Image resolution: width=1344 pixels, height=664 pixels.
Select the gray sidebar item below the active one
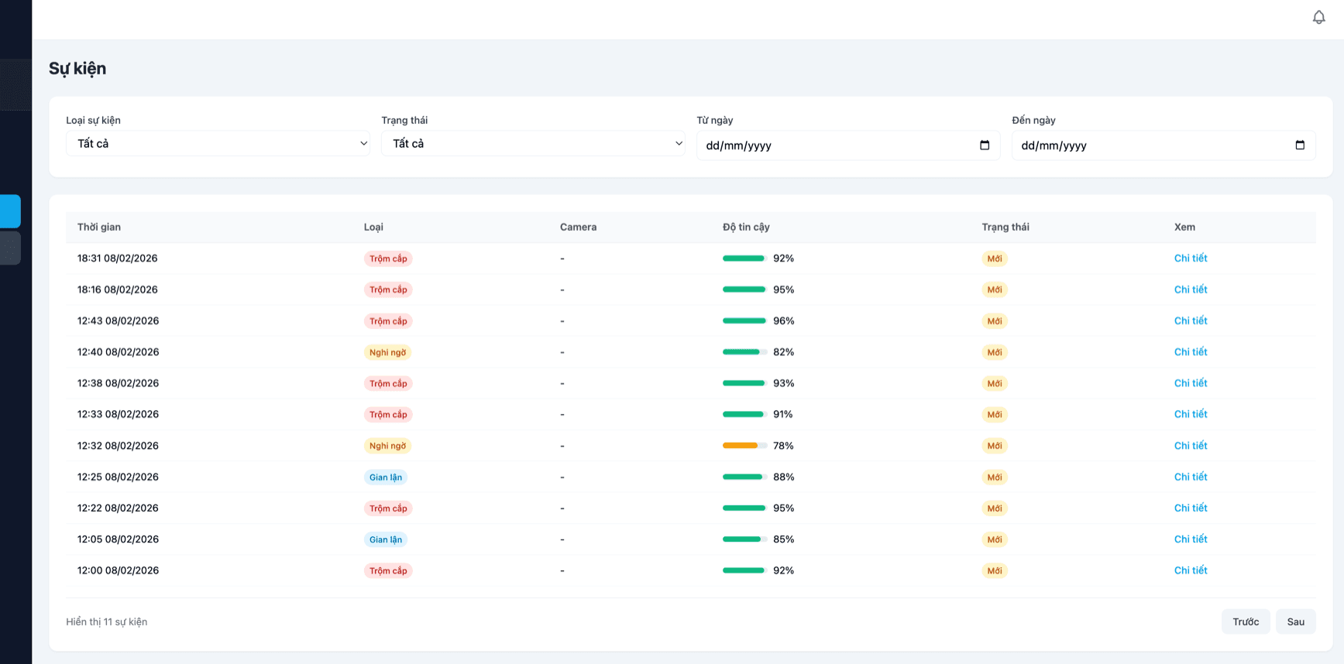[x=10, y=248]
